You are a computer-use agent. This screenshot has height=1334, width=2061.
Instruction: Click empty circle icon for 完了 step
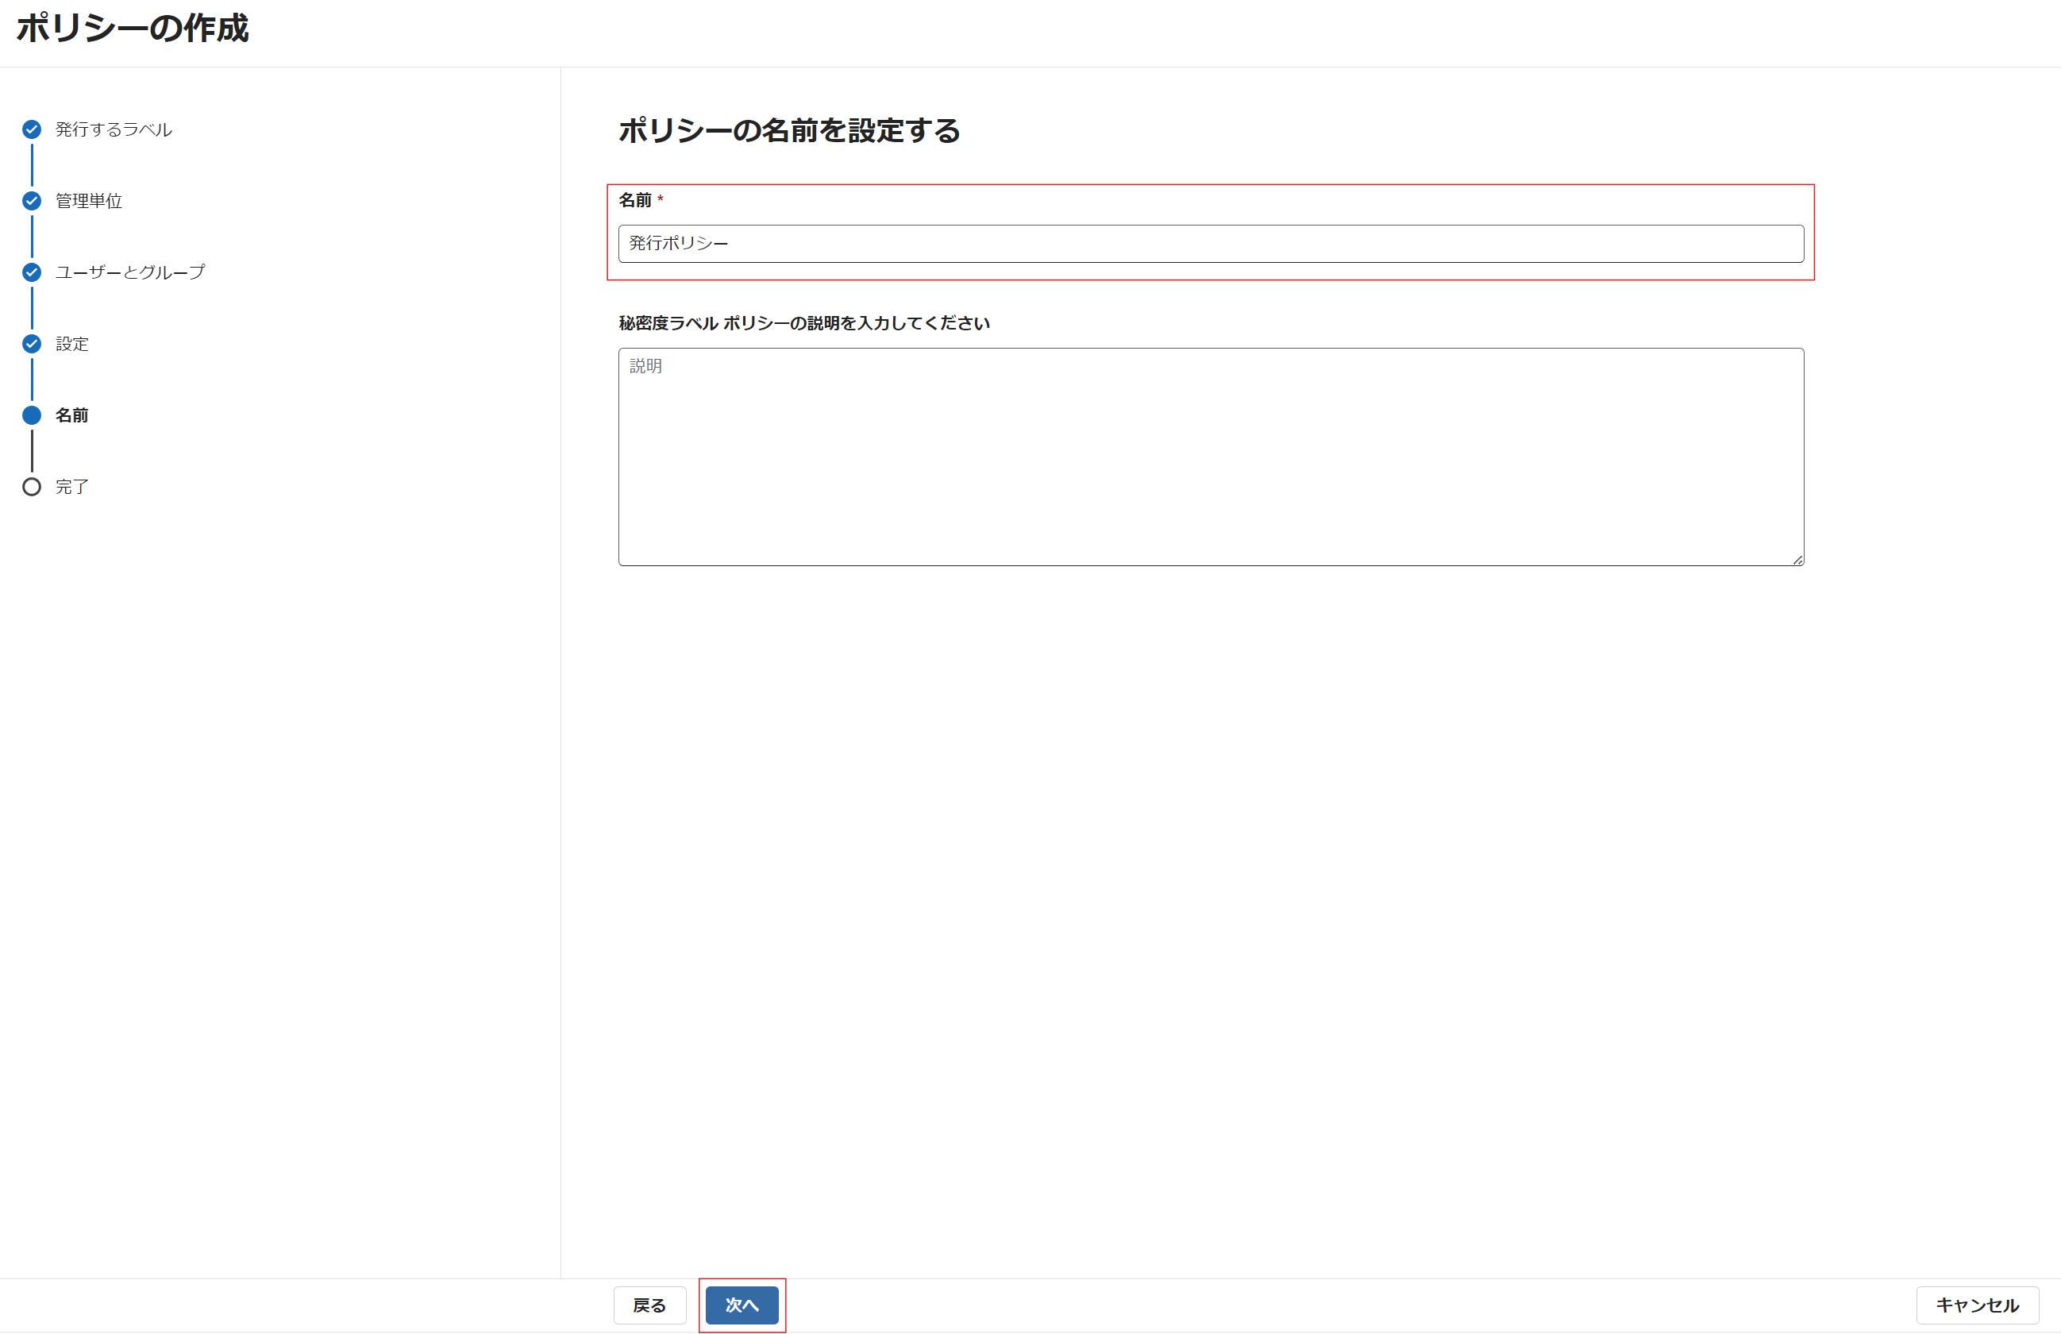coord(32,487)
